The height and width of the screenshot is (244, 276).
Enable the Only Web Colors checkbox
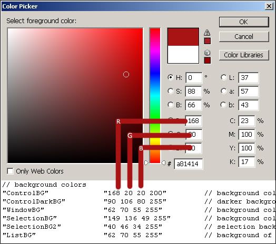[10, 171]
